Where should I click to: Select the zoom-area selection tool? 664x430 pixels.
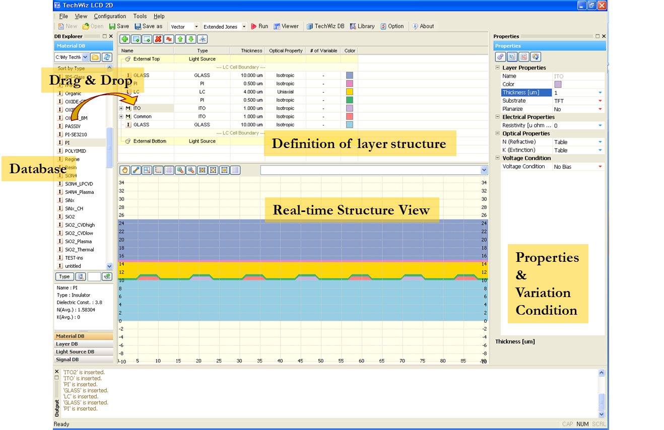(147, 170)
